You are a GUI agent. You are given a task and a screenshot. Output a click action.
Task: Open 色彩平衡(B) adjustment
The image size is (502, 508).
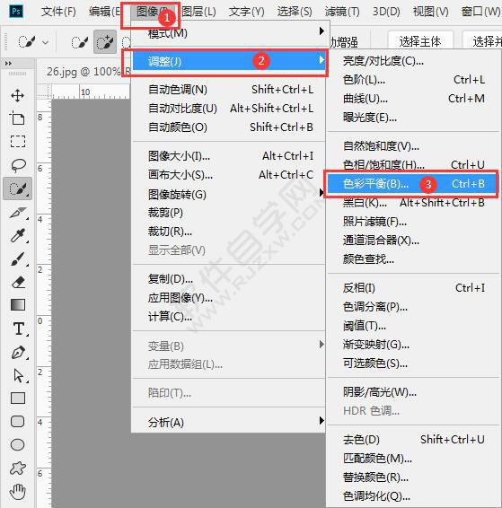(x=412, y=184)
